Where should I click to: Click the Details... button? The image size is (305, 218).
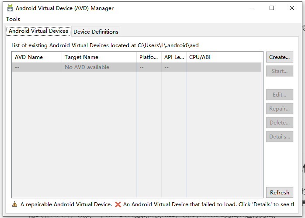pos(280,137)
